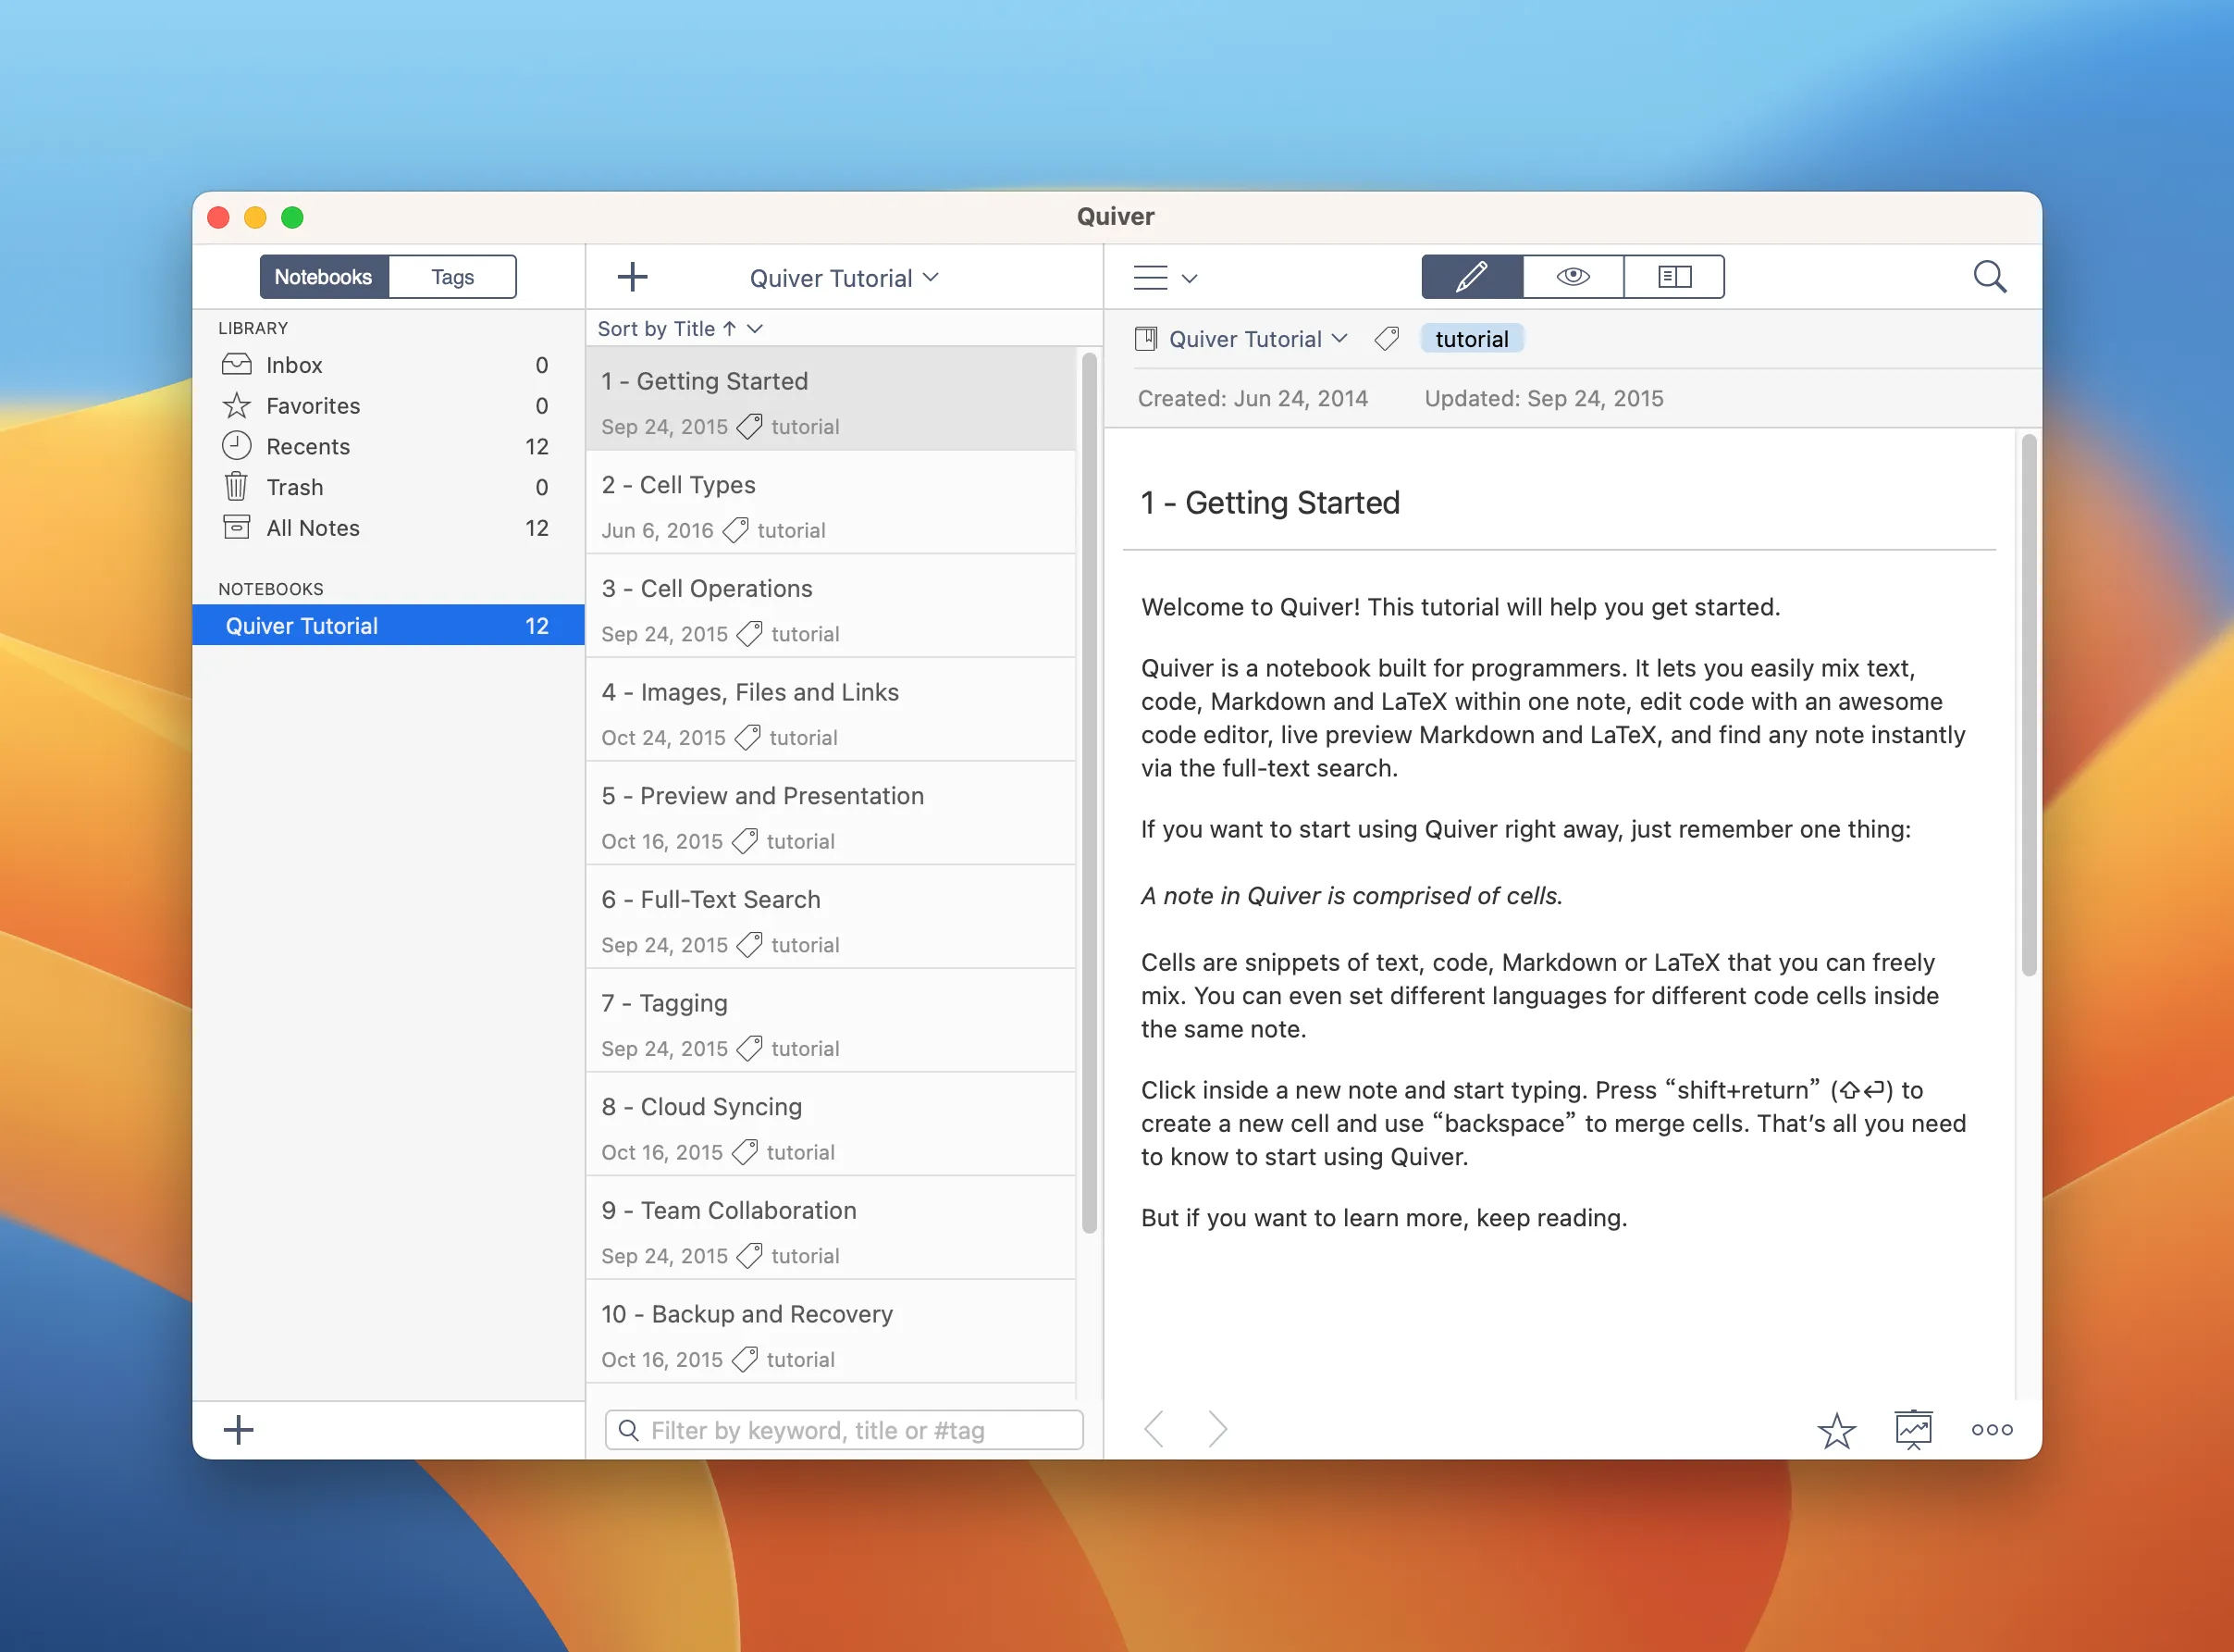The image size is (2234, 1652).
Task: Open Sort by Title dropdown
Action: point(680,329)
